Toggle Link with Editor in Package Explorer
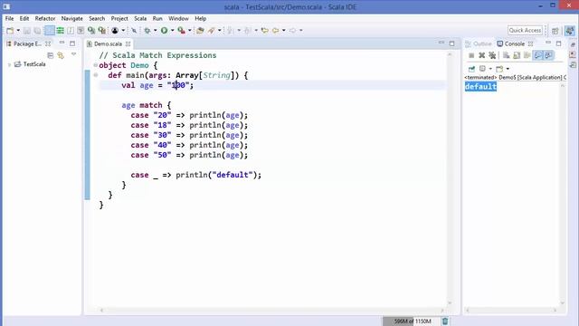This screenshot has height=326, width=579. tap(61, 55)
